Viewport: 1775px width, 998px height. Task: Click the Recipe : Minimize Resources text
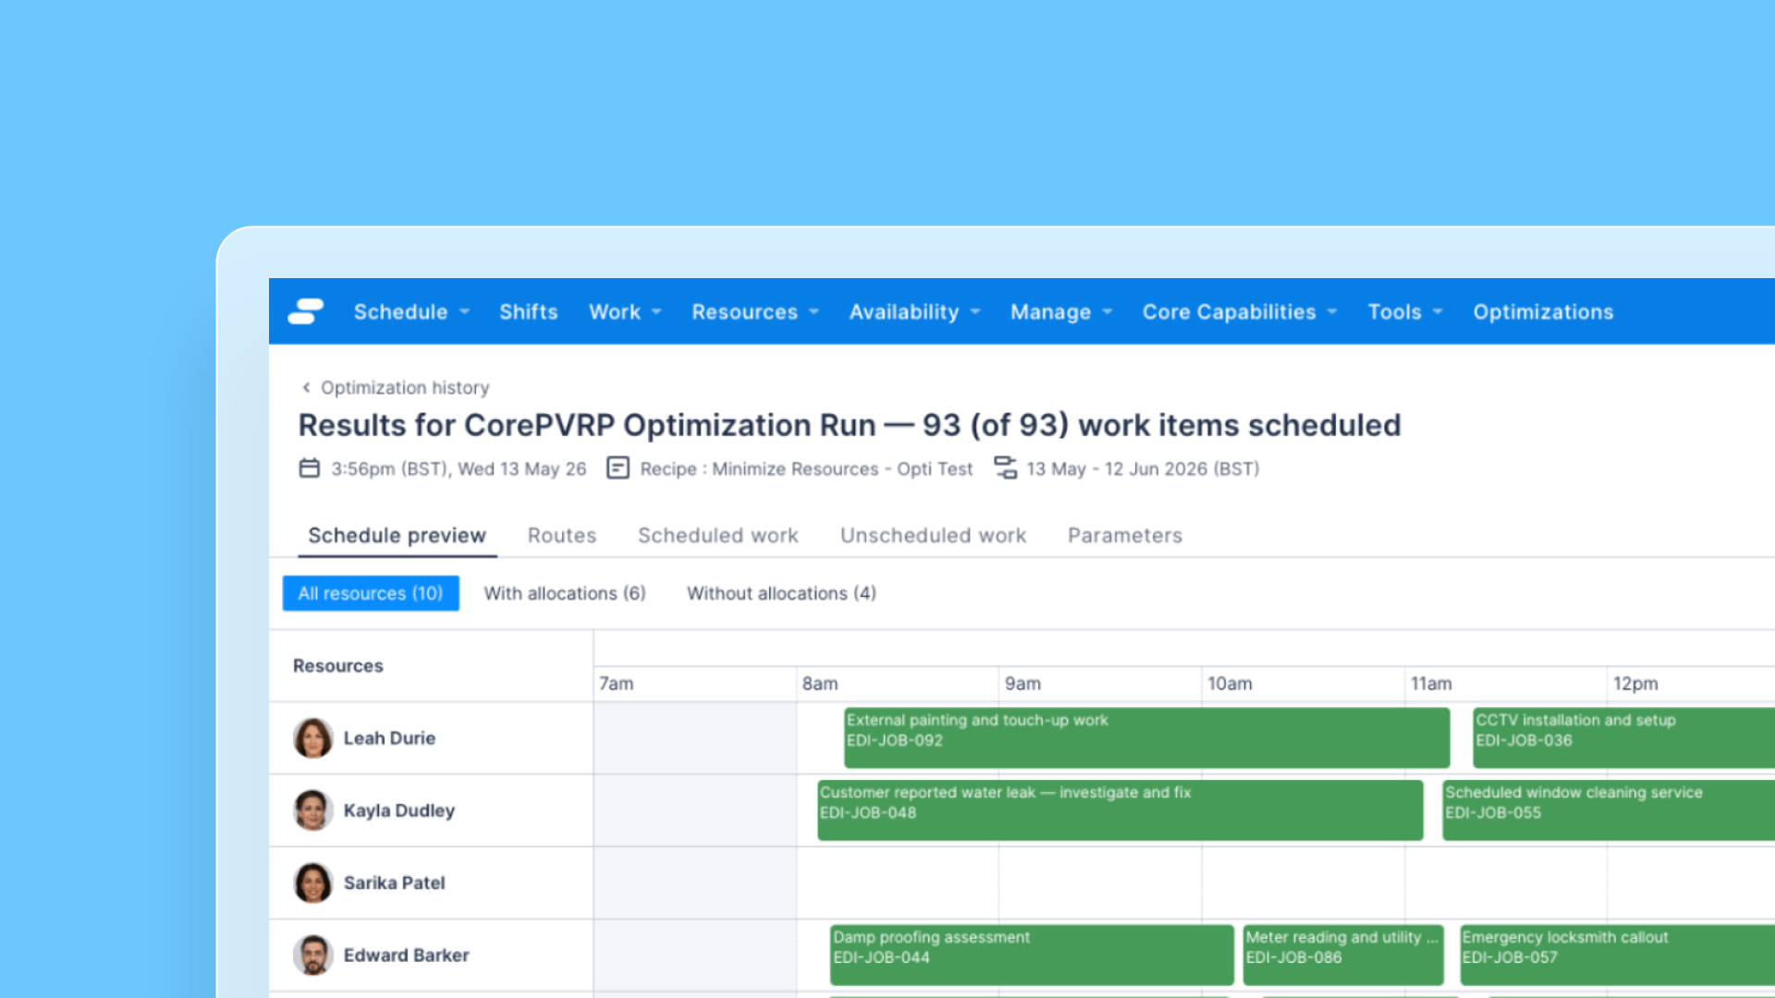click(806, 469)
